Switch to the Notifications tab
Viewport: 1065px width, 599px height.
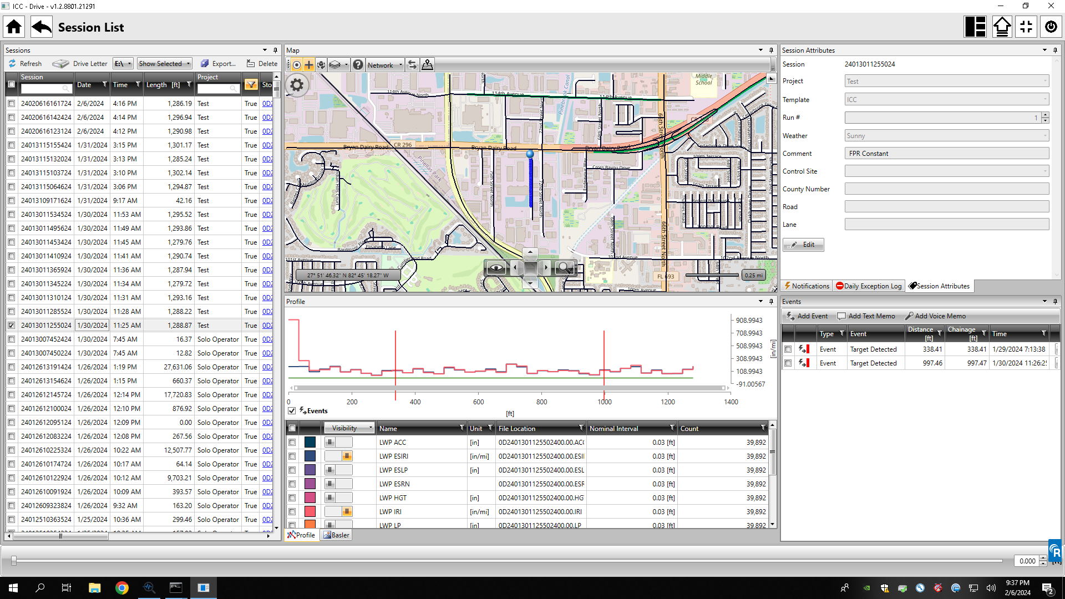point(807,286)
